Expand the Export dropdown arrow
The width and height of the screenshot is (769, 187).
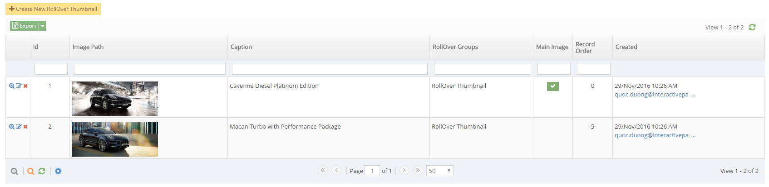click(x=42, y=26)
